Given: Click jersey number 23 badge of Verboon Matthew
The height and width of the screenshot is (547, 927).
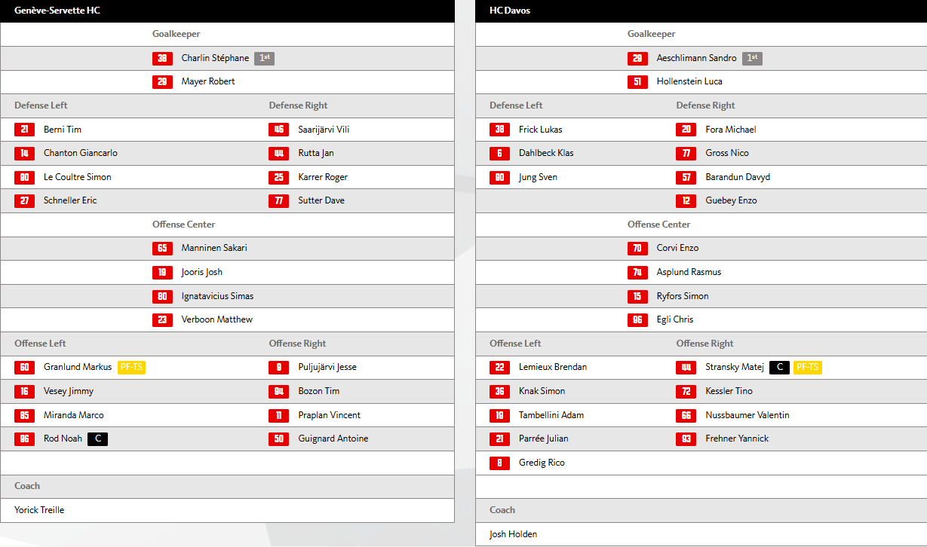Looking at the screenshot, I should tap(162, 319).
